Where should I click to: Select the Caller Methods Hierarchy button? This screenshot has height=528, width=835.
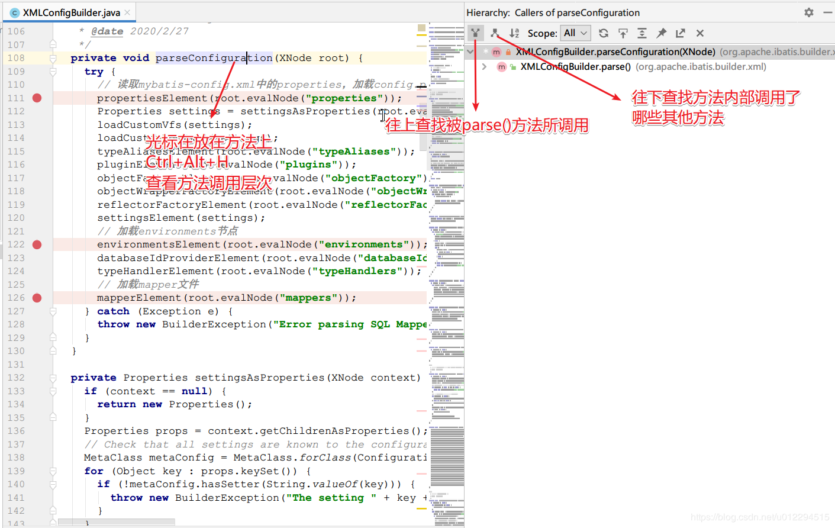(475, 33)
